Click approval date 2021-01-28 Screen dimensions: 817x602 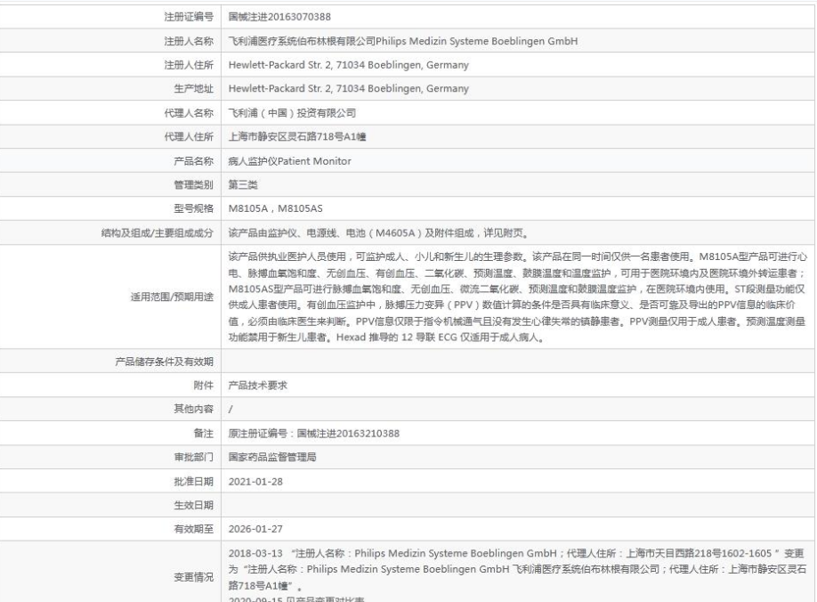coord(255,482)
